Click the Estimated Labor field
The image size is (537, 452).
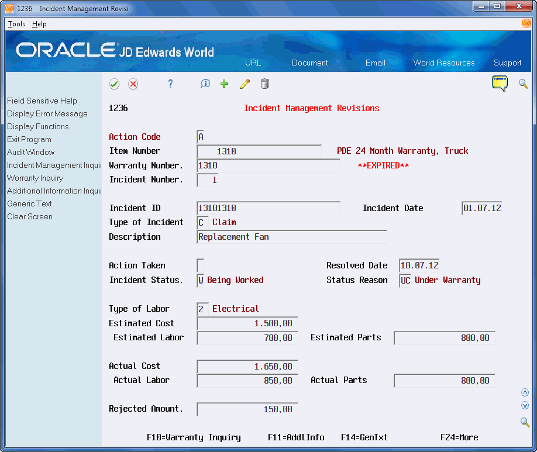click(247, 338)
